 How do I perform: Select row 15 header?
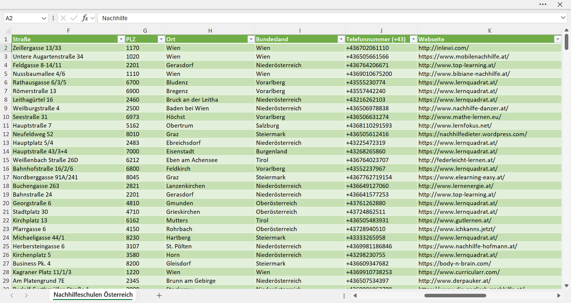pos(6,160)
